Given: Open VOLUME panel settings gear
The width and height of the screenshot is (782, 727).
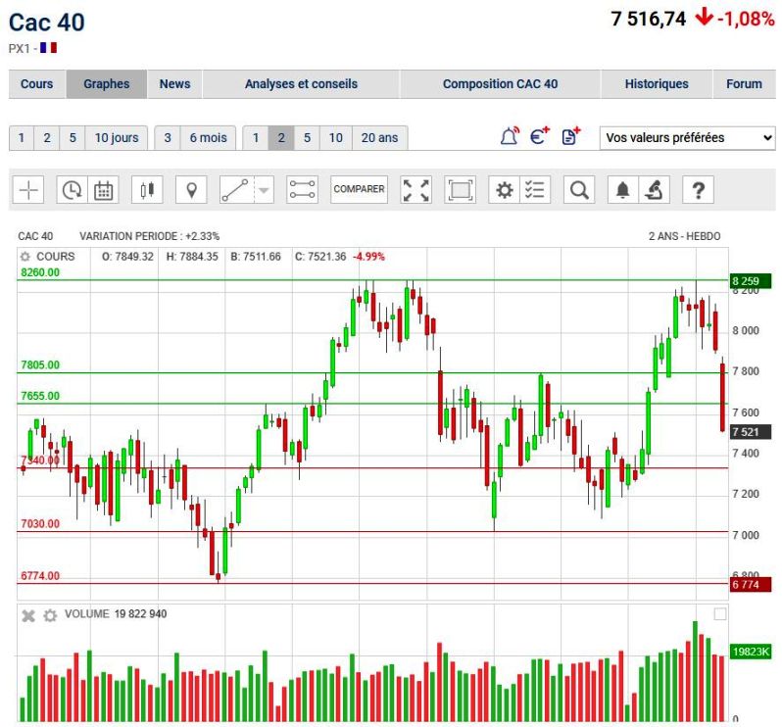Looking at the screenshot, I should pos(50,616).
